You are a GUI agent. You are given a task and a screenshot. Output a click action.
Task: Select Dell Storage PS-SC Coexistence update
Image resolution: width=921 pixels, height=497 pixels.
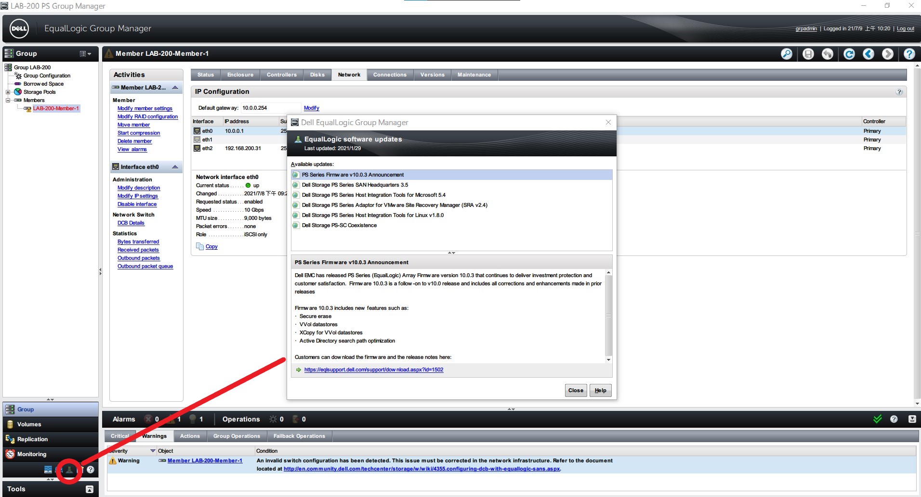[x=452, y=226]
